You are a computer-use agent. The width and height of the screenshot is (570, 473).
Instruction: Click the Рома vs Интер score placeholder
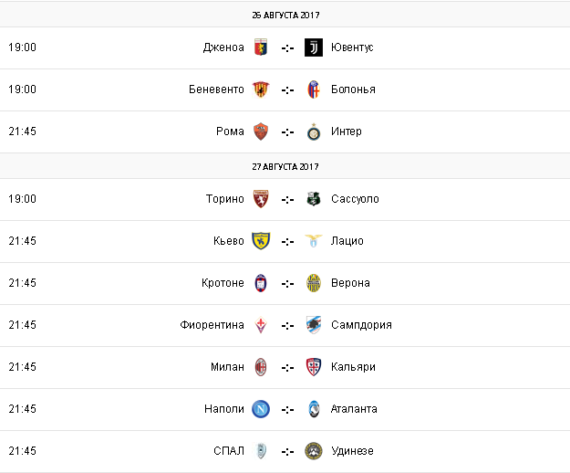[x=287, y=131]
